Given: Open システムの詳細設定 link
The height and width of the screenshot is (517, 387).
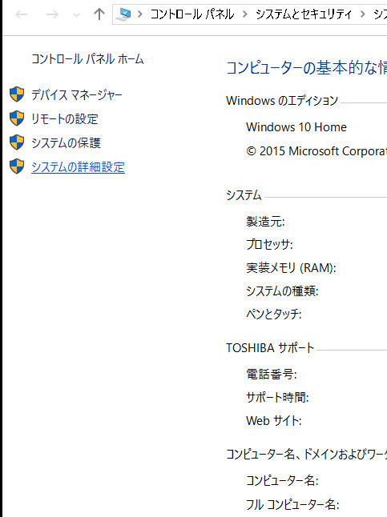Looking at the screenshot, I should pos(78,166).
